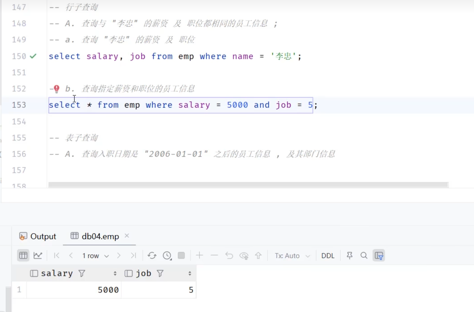The width and height of the screenshot is (474, 312).
Task: Click the red error bulb icon
Action: coord(56,89)
